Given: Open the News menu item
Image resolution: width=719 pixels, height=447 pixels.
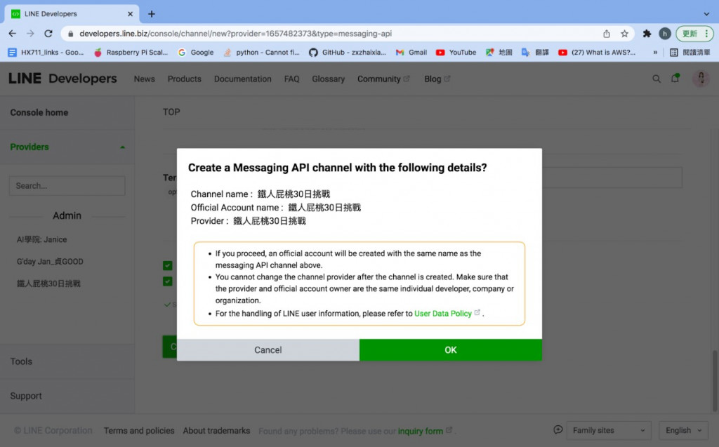Looking at the screenshot, I should [145, 79].
